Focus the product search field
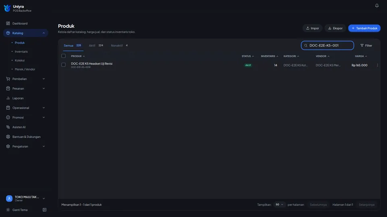Image resolution: width=387 pixels, height=217 pixels. [327, 45]
